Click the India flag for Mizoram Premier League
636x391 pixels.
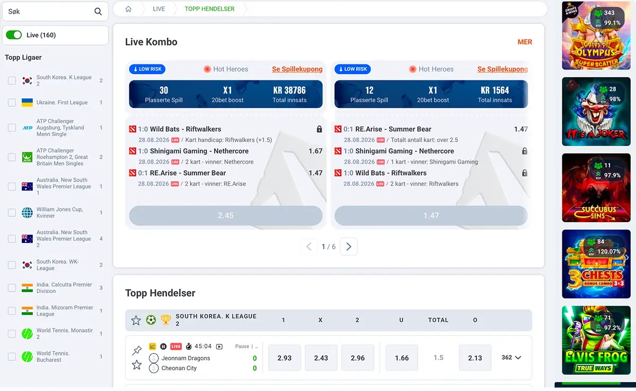pyautogui.click(x=27, y=311)
